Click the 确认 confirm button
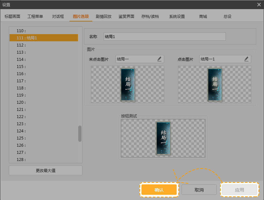The height and width of the screenshot is (200, 264). pyautogui.click(x=159, y=190)
